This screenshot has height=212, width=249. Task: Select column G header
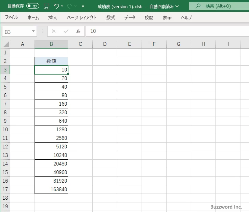tap(179, 44)
